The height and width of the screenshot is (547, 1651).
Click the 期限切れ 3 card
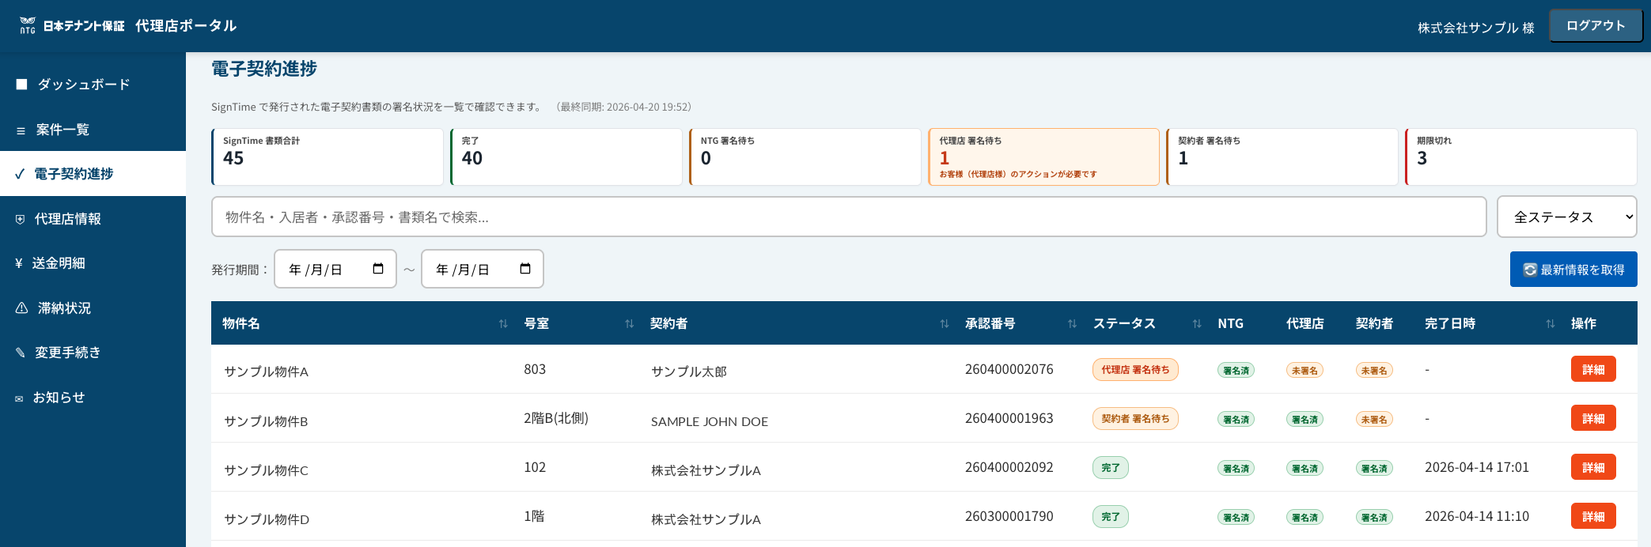click(1521, 157)
